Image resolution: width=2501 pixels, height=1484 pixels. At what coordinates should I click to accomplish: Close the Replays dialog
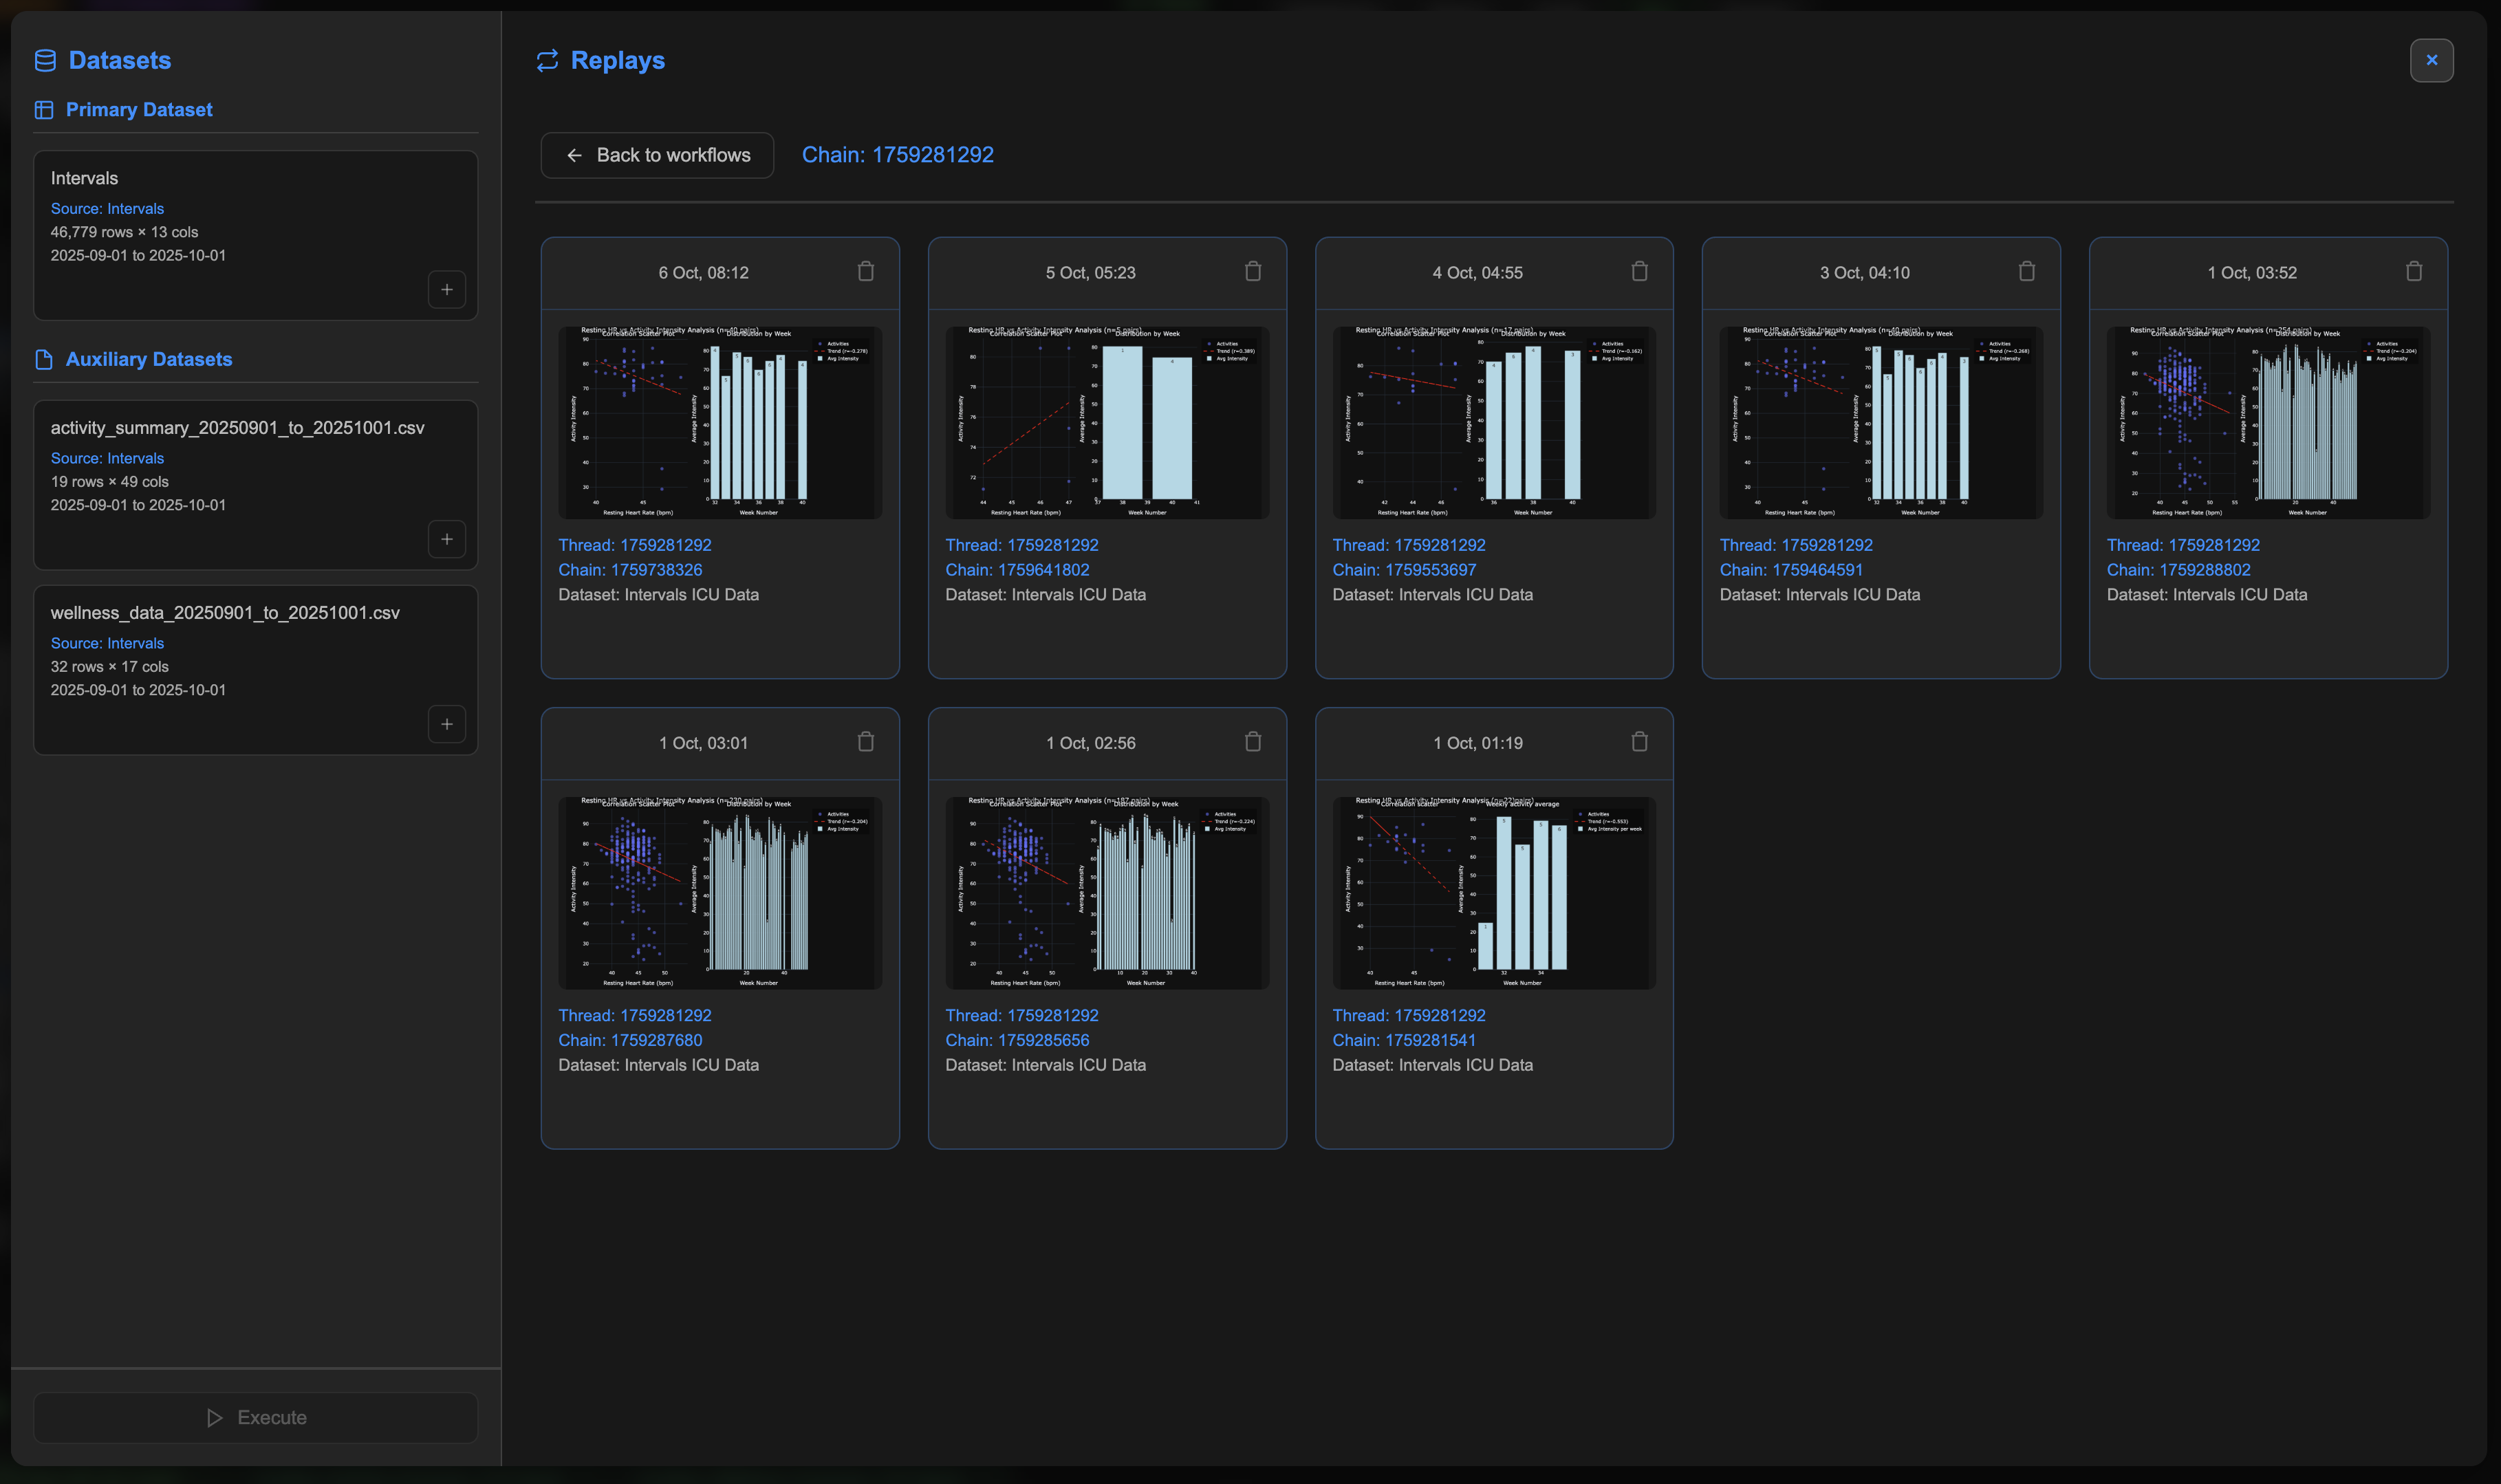click(2431, 60)
